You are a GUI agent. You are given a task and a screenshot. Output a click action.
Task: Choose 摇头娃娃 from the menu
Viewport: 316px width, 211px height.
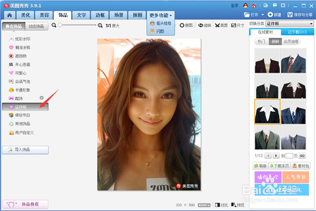[161, 23]
